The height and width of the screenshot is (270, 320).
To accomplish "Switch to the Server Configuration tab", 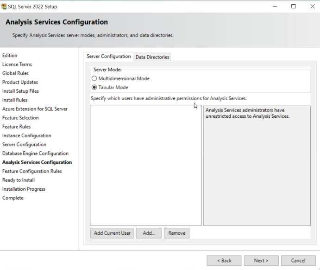I will 108,57.
